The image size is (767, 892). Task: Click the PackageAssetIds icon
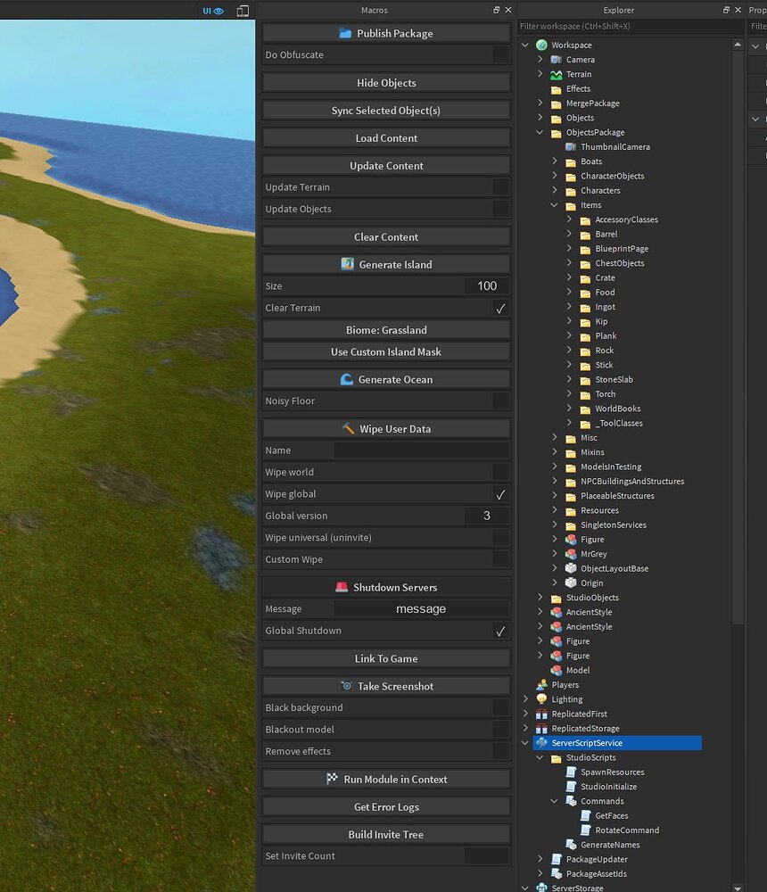click(x=557, y=874)
